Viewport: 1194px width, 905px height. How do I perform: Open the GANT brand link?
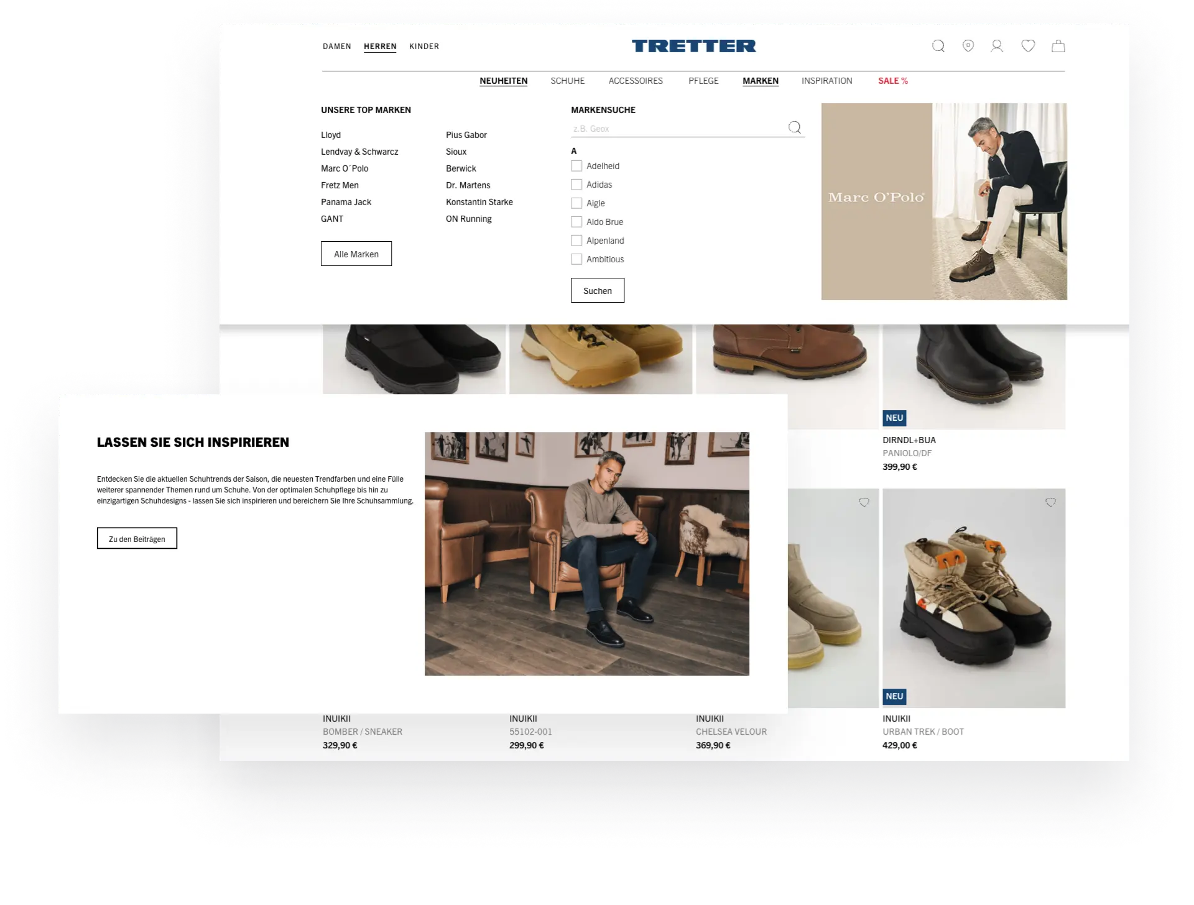[332, 219]
